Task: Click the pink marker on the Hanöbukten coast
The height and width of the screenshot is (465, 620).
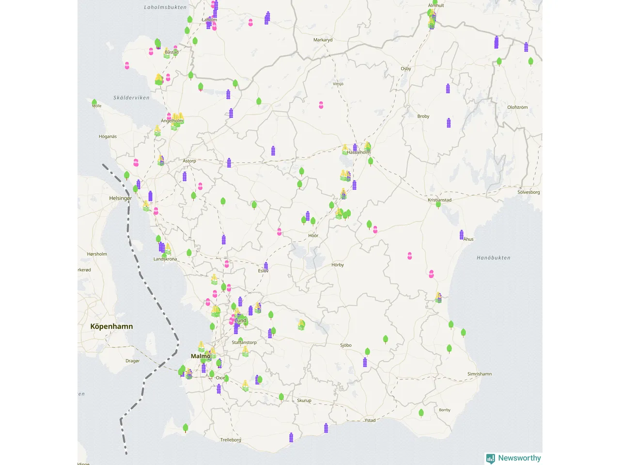Action: point(431,274)
